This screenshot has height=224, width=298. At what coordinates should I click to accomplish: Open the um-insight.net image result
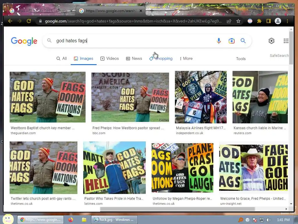[x=253, y=168]
